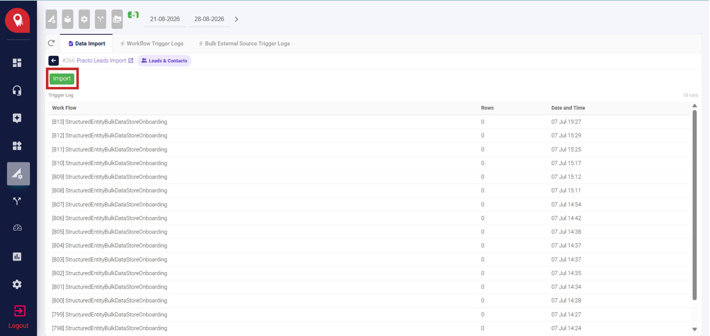Open Bulk External Source Trigger Logs tab
710x336 pixels.
pos(244,44)
